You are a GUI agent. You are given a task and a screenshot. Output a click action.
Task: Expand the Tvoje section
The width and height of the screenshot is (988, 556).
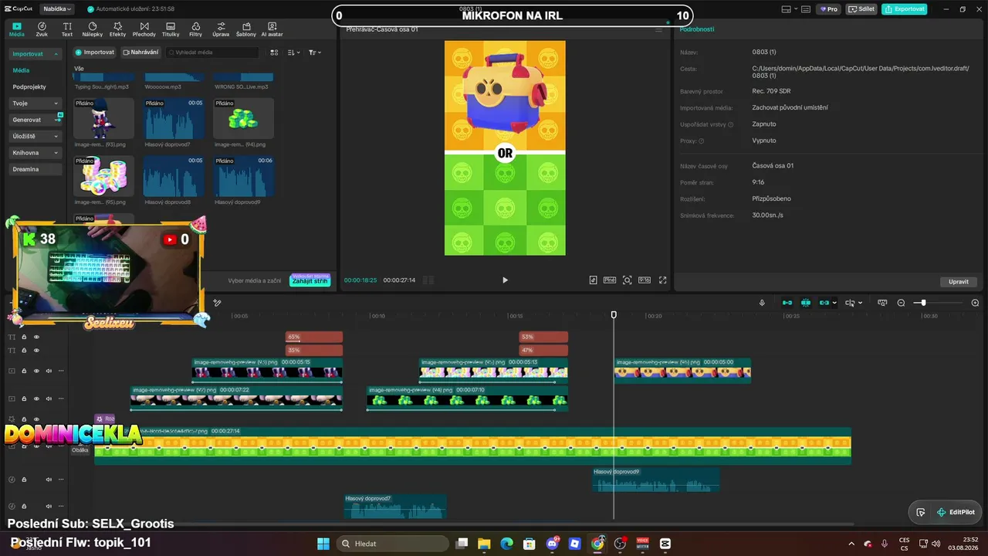[x=36, y=103]
